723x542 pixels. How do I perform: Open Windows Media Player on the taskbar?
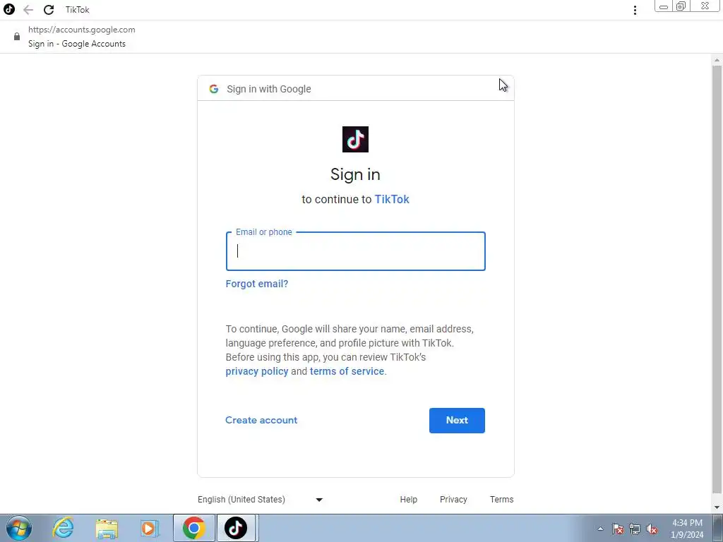pos(150,528)
